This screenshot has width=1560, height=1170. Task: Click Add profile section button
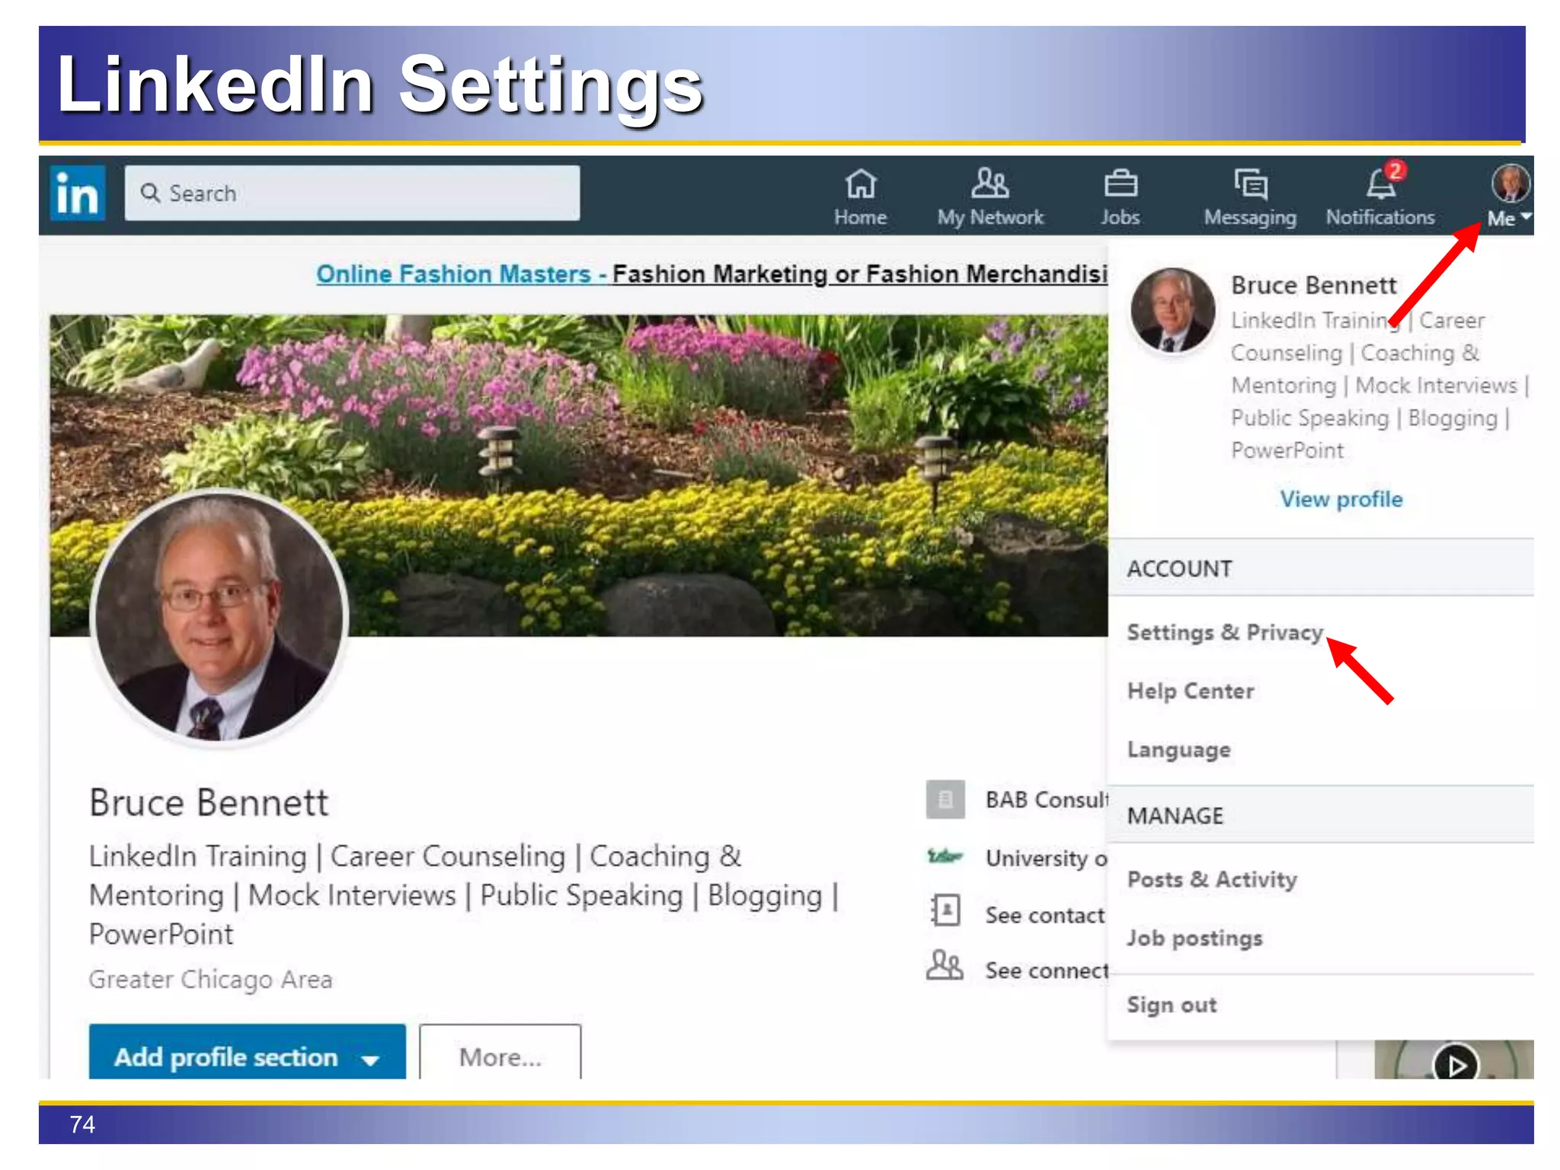coord(247,1052)
